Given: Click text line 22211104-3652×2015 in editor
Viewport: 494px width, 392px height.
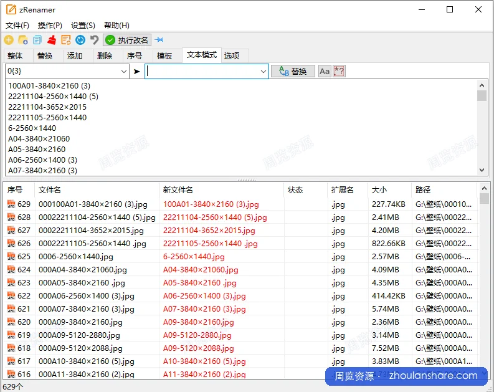Looking at the screenshot, I should coord(47,107).
